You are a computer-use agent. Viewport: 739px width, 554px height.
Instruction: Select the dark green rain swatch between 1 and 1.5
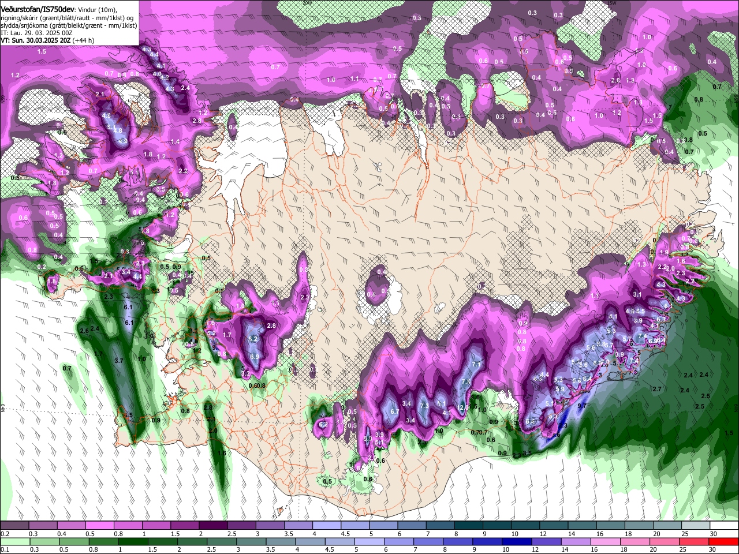[x=134, y=542]
